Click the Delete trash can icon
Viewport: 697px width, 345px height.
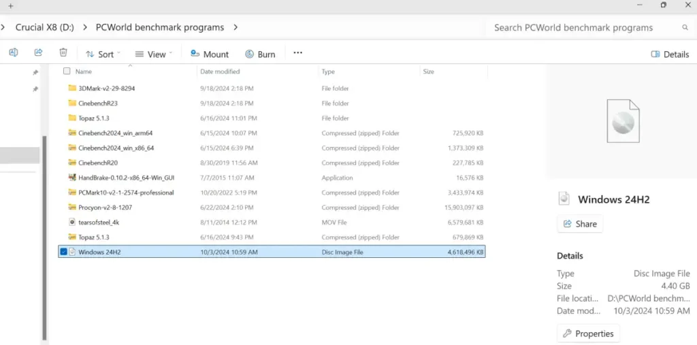63,52
